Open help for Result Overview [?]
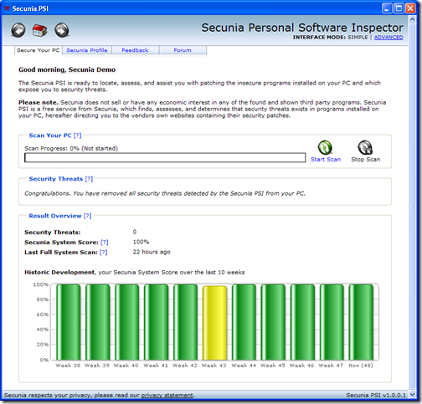The height and width of the screenshot is (404, 422). coord(87,216)
